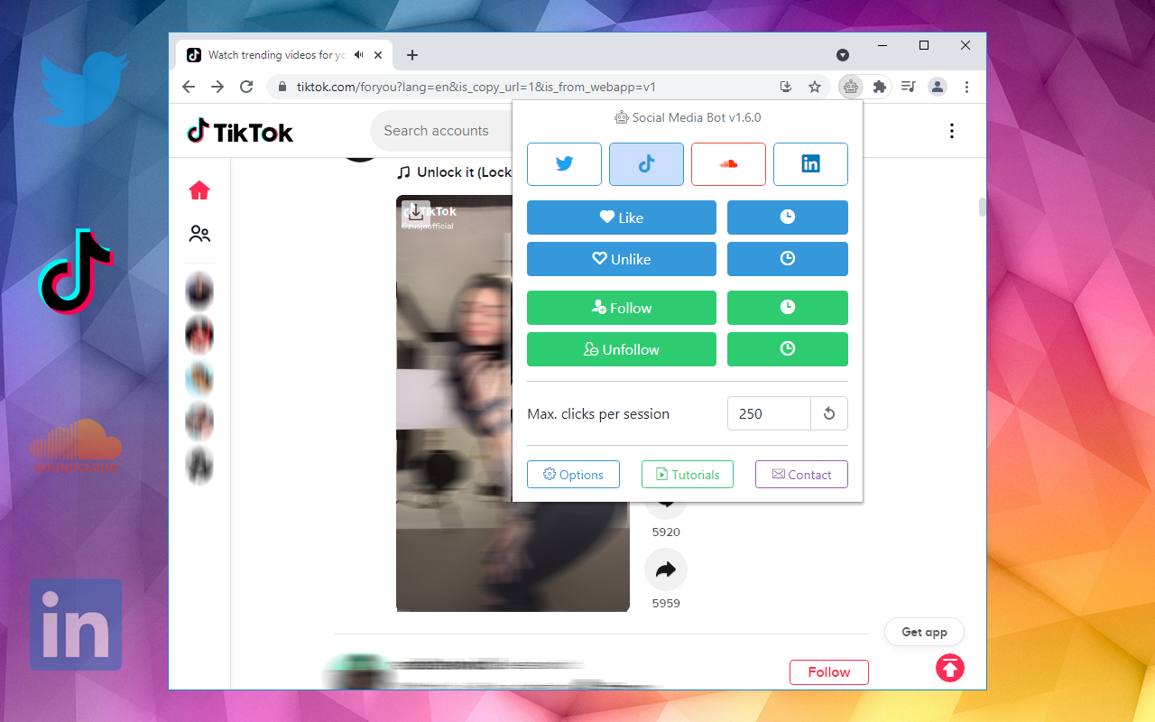Open the Following people icon in sidebar

pyautogui.click(x=199, y=235)
